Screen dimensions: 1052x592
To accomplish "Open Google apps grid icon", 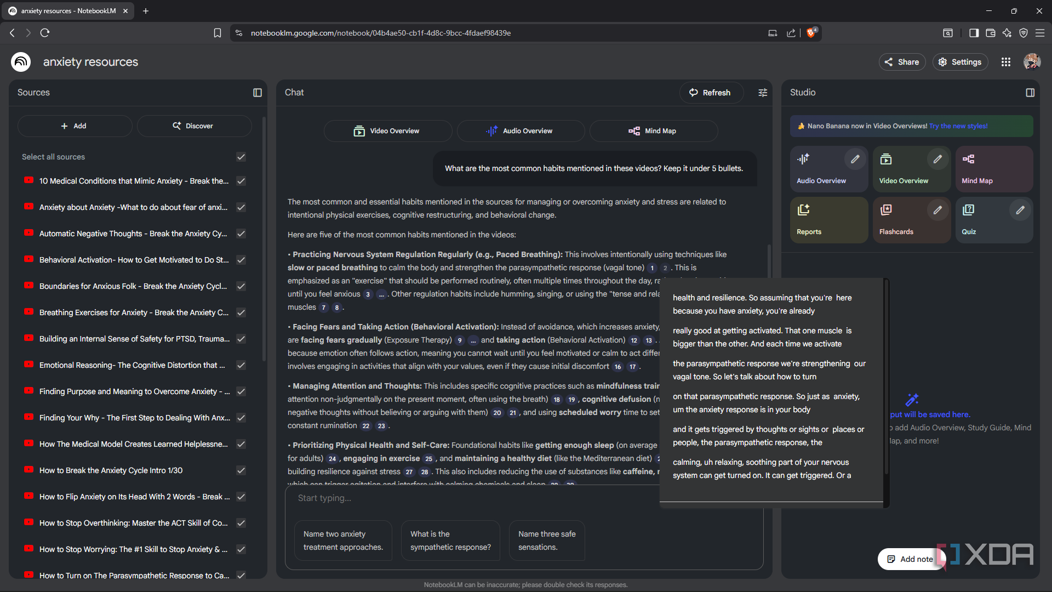I will point(1006,62).
